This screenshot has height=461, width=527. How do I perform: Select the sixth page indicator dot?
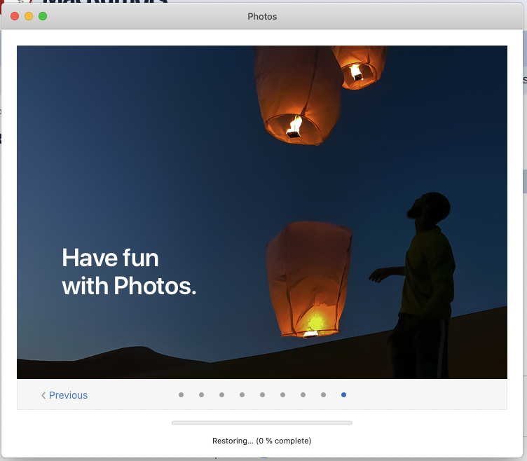point(282,395)
